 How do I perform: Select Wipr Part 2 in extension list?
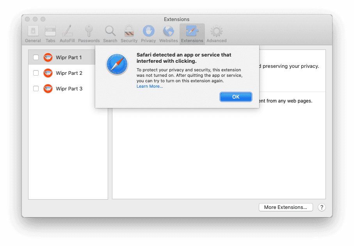[68, 73]
